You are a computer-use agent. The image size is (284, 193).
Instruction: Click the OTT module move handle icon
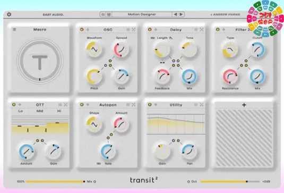20,105
